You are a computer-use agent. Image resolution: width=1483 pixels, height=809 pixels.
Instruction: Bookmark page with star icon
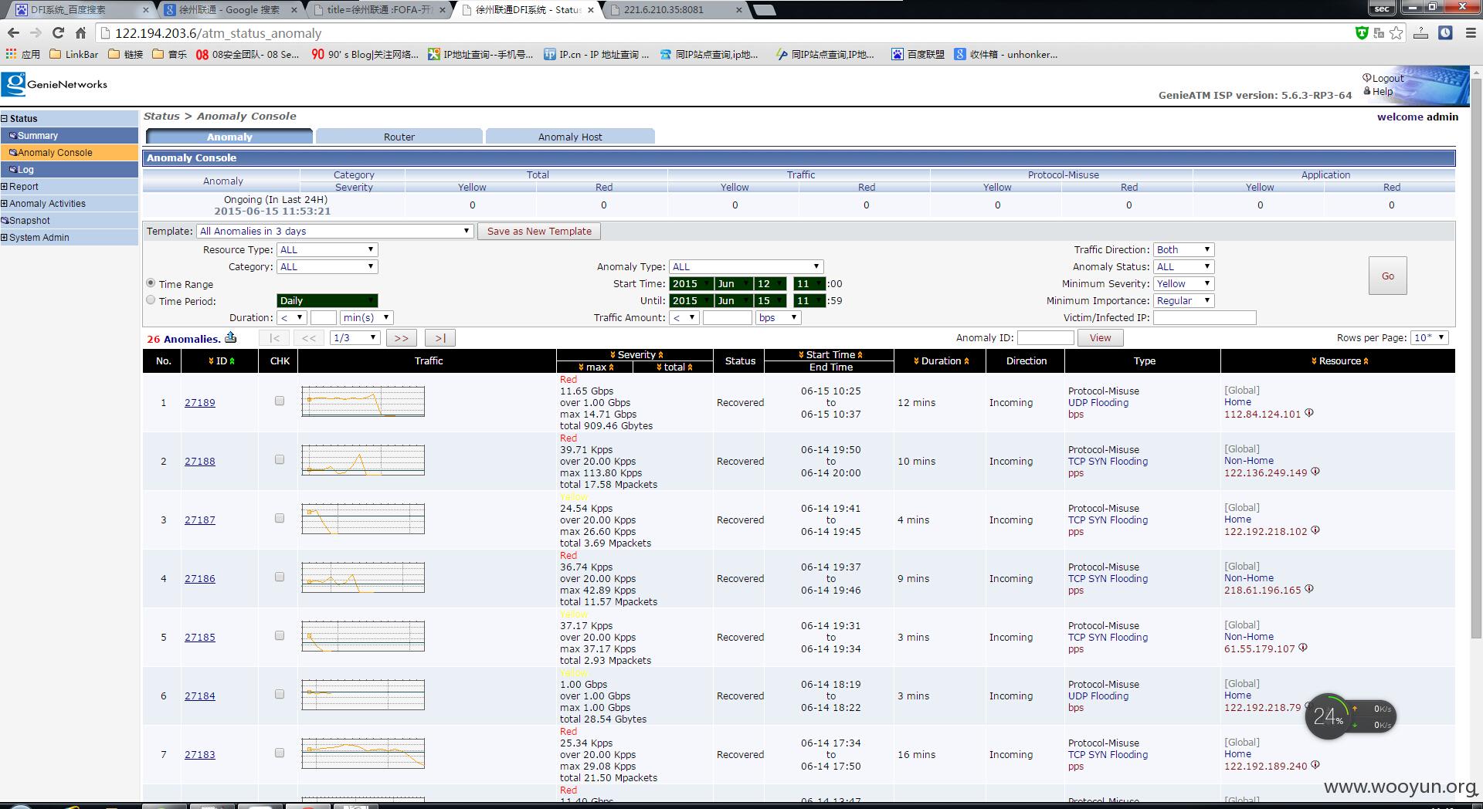click(x=1396, y=33)
